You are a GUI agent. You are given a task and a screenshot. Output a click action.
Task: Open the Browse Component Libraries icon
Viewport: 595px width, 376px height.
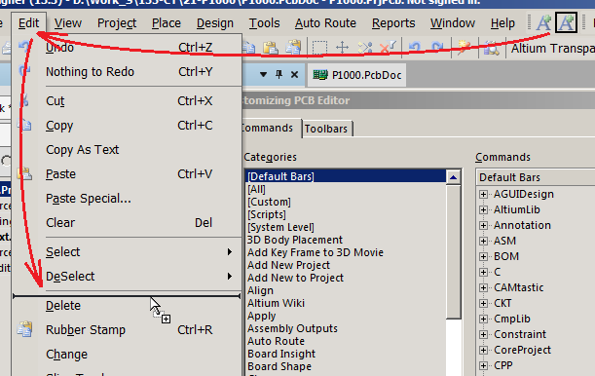(x=491, y=48)
